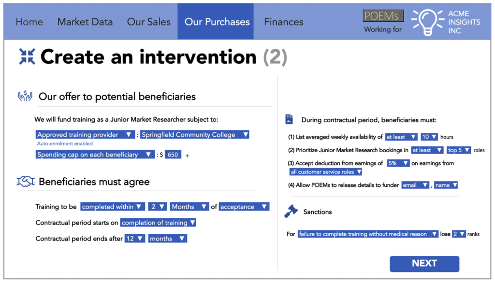The width and height of the screenshot is (495, 284).
Task: Expand the completion of training dropdown
Action: [x=158, y=223]
